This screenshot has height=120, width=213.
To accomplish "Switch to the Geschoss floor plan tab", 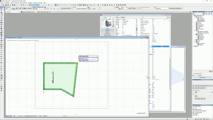I will [12, 12].
